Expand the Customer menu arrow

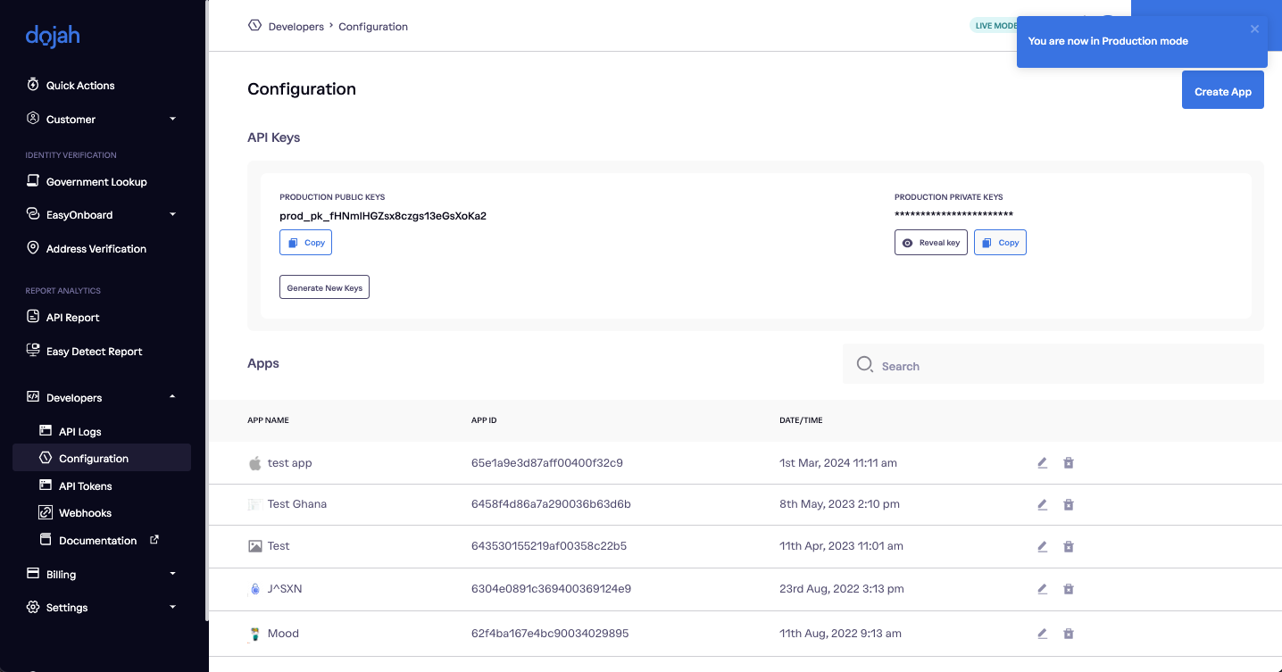173,119
